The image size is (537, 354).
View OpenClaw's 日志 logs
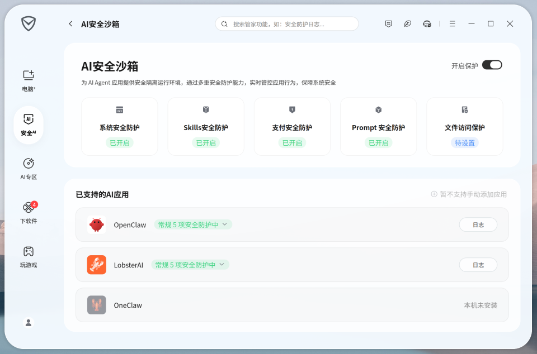coord(478,224)
